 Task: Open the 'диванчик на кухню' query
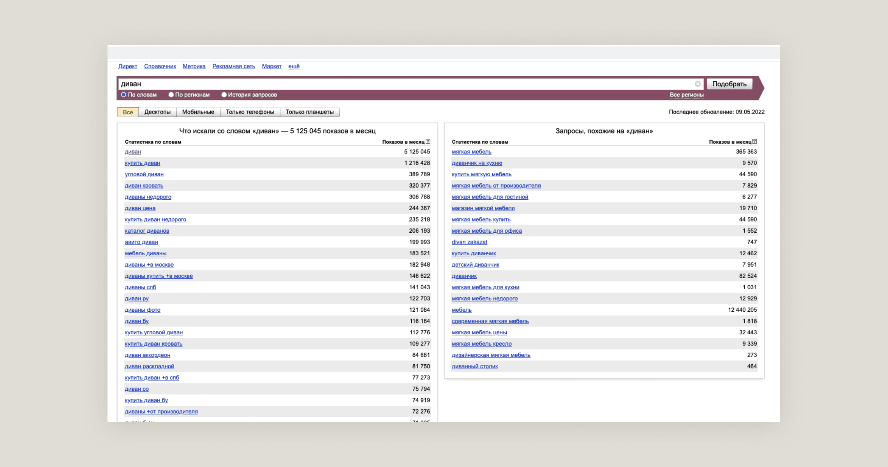click(477, 163)
